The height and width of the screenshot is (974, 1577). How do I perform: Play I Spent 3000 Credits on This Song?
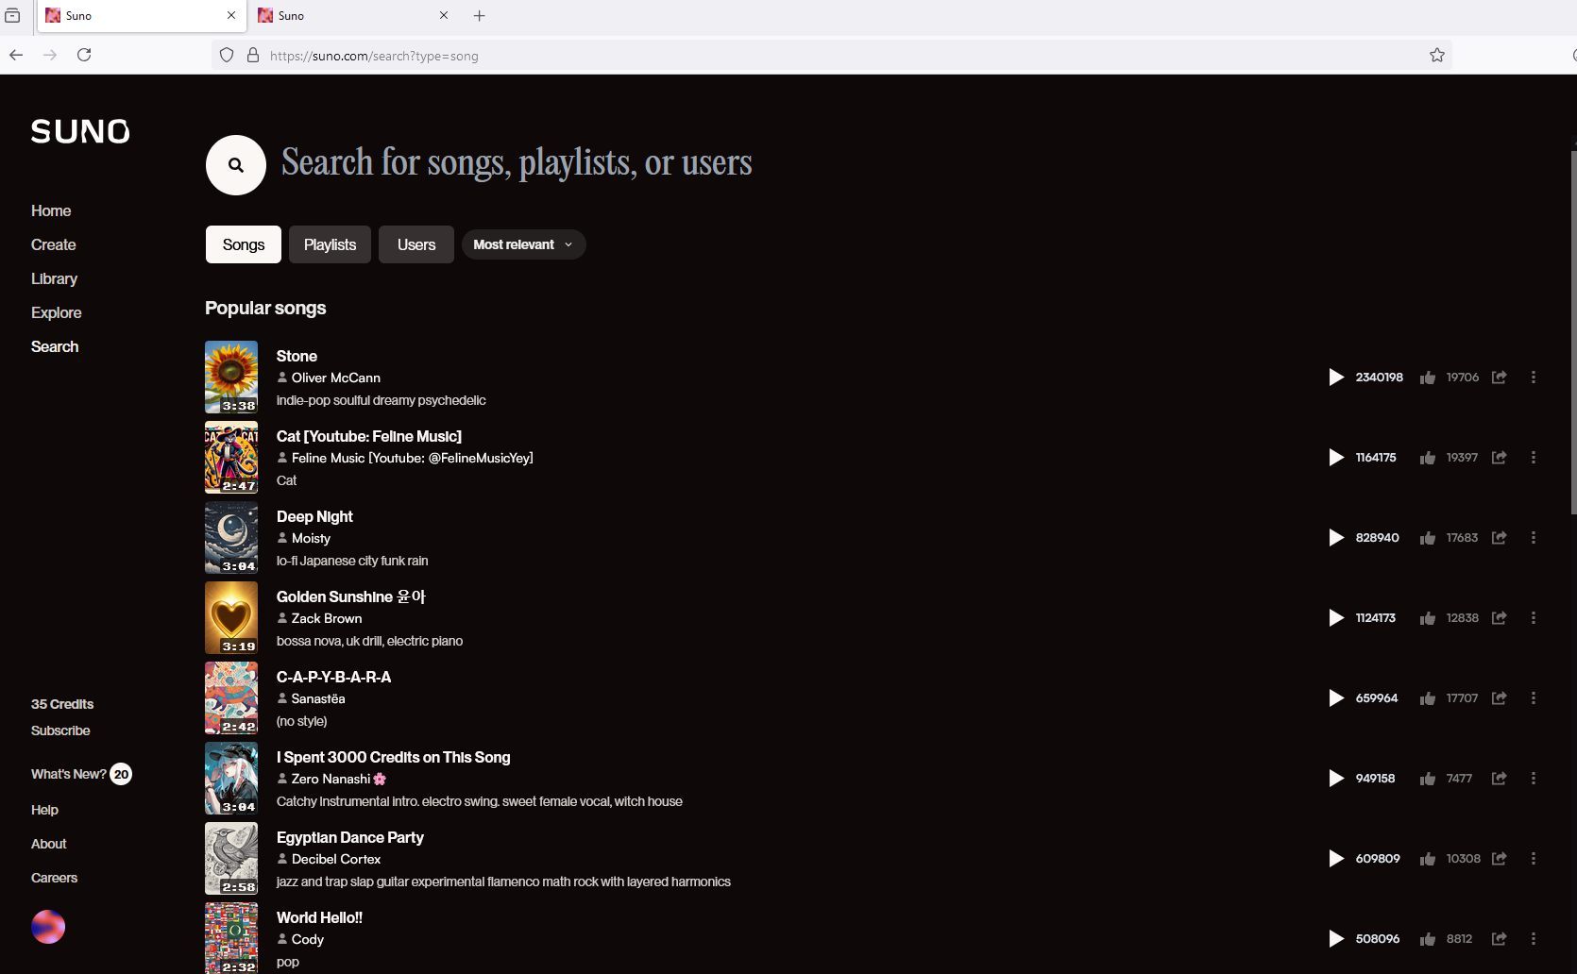[1336, 779]
